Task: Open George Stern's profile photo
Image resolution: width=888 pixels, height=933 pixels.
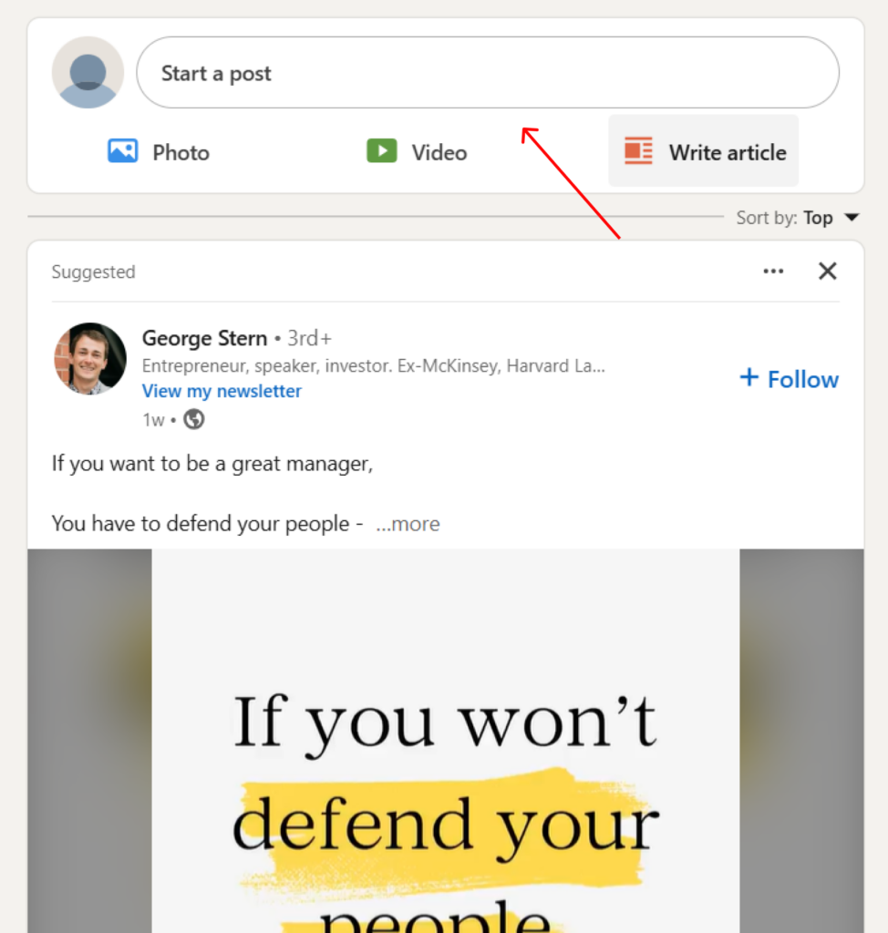Action: click(x=90, y=358)
